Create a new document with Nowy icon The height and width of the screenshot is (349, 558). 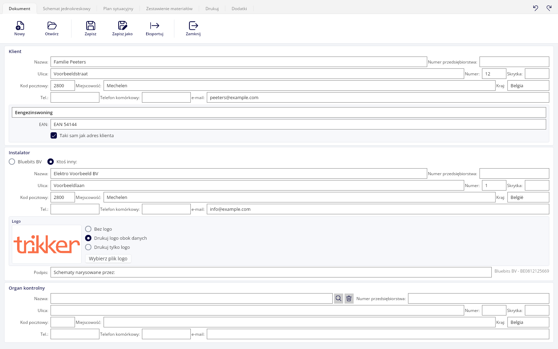(x=20, y=28)
